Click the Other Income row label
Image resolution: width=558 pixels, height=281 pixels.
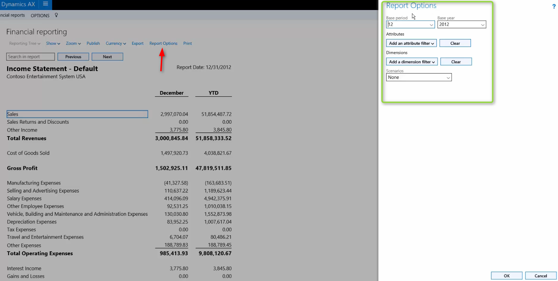22,130
